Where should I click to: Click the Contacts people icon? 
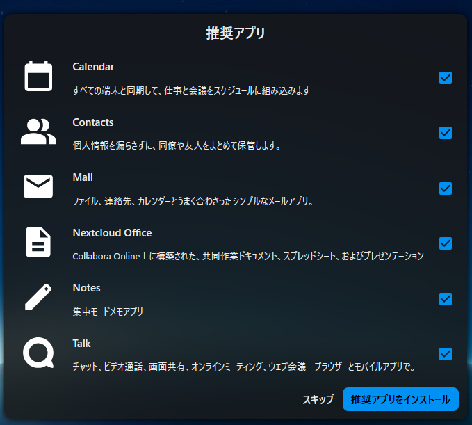point(38,131)
